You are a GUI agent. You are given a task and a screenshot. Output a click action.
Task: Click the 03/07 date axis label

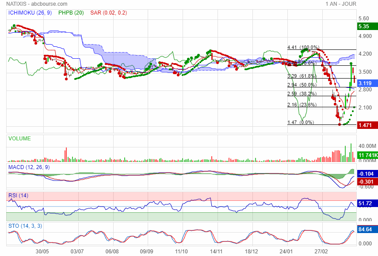tap(77, 252)
